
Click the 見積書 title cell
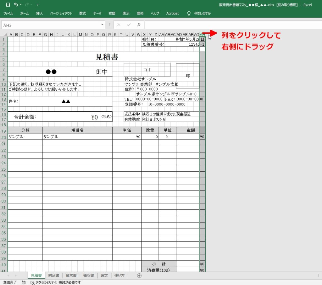point(107,57)
